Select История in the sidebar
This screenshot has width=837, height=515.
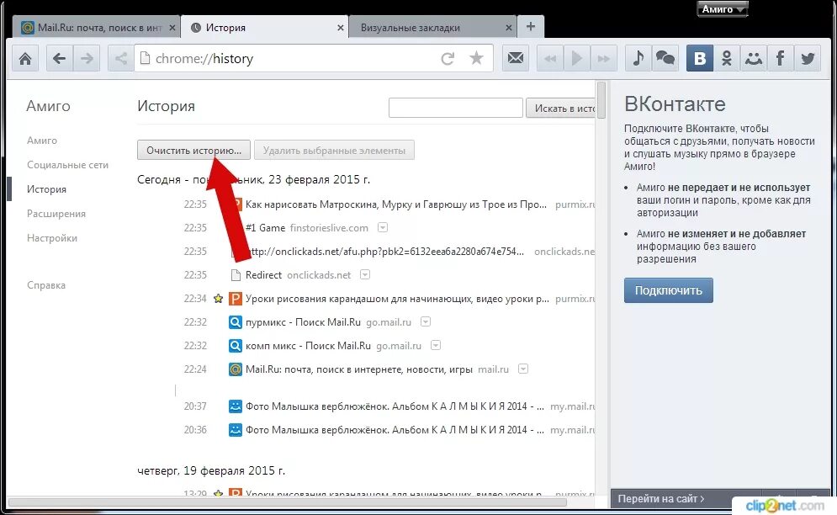coord(46,189)
